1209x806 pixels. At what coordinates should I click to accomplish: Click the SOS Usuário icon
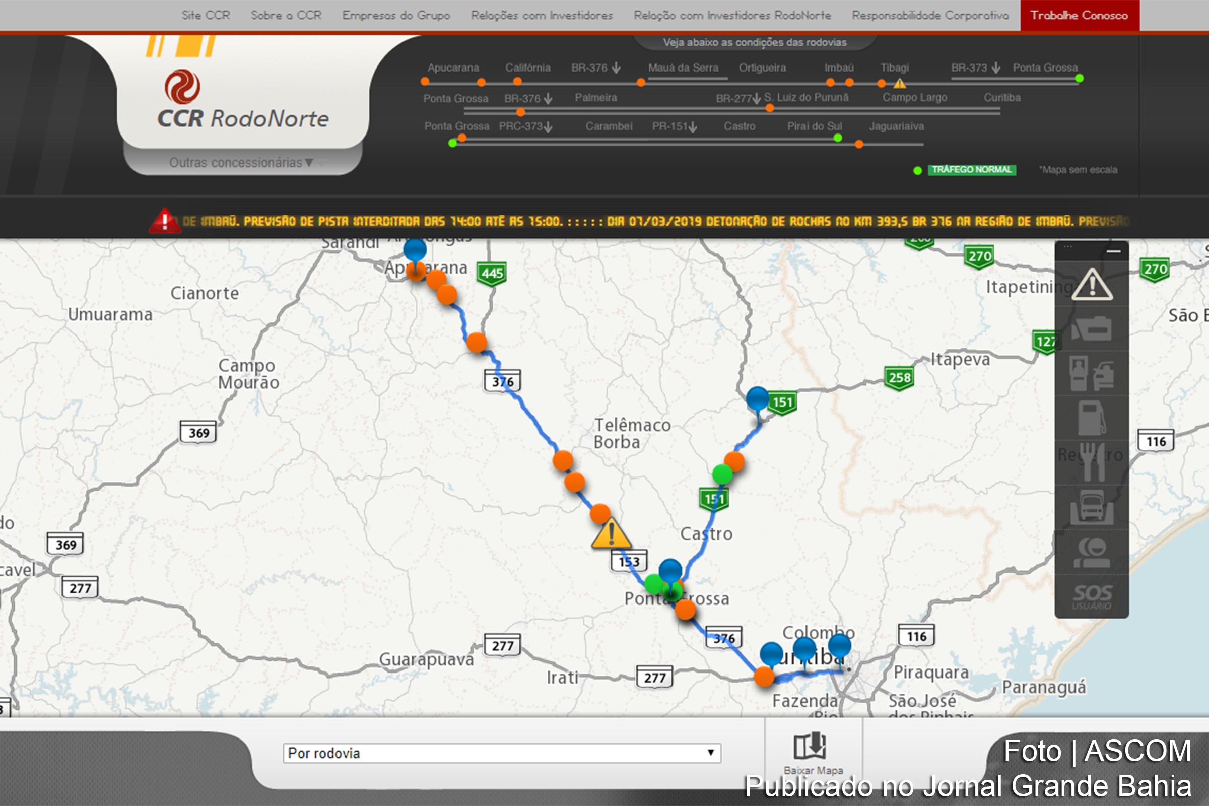point(1092,596)
